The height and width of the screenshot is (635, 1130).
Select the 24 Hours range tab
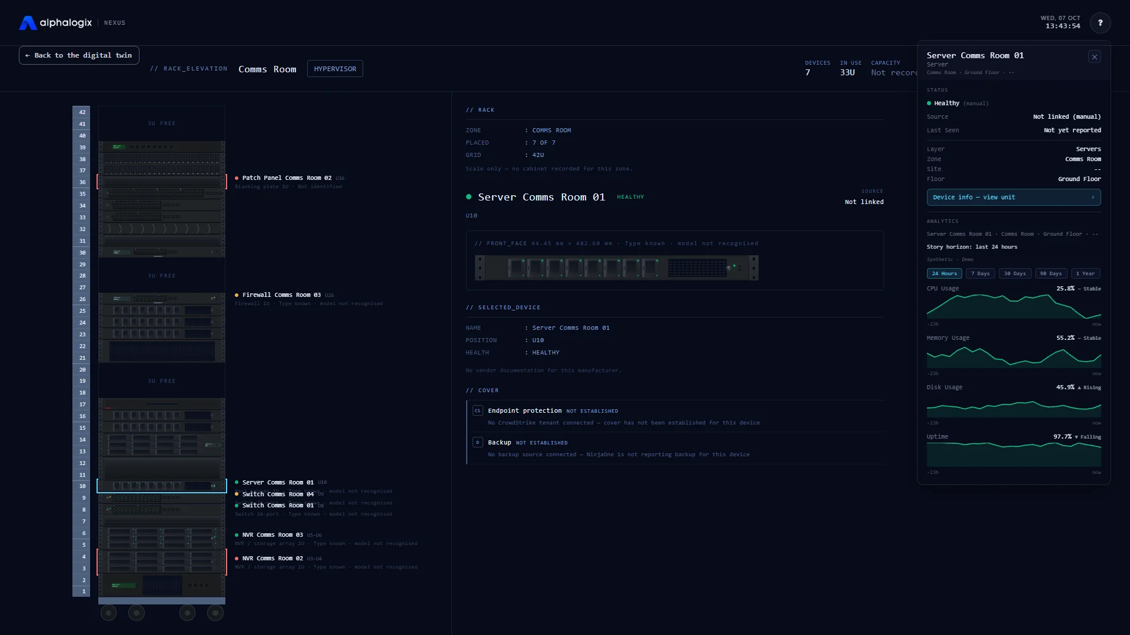[944, 273]
